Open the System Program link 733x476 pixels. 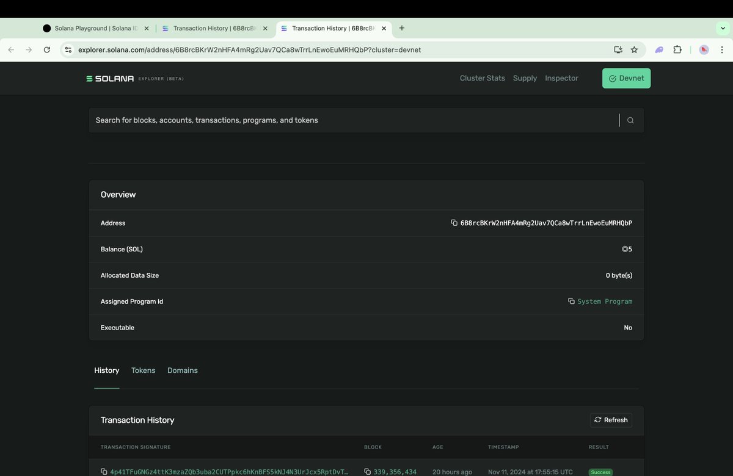point(605,301)
